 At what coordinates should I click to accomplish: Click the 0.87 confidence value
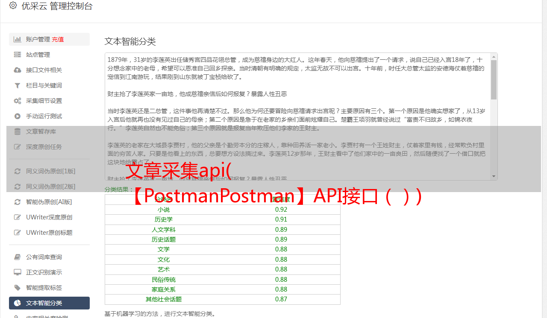pos(281,299)
